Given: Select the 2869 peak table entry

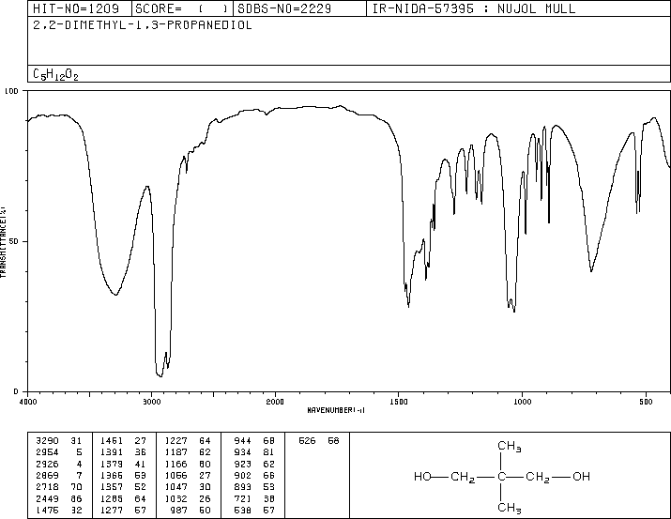Looking at the screenshot, I should coord(58,475).
